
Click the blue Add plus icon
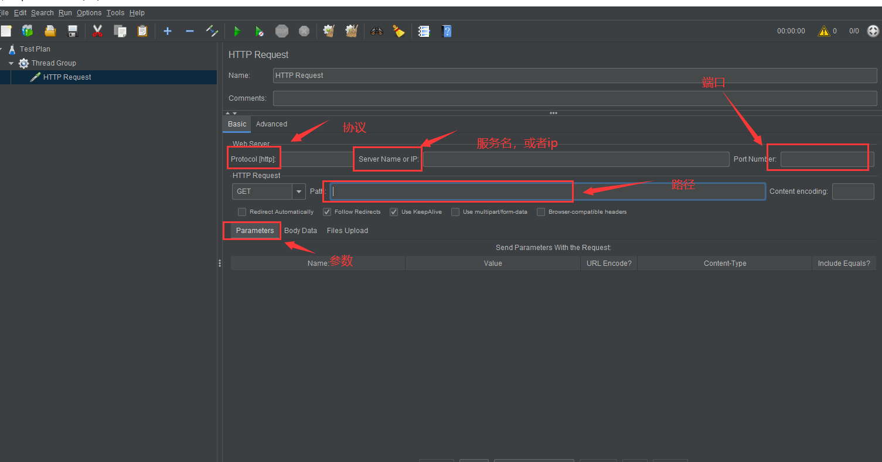tap(168, 31)
